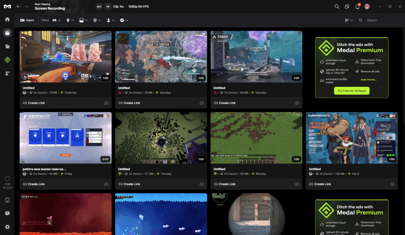
Task: Upload the 68 MB Saturday clip to cloud
Action: coord(297,103)
